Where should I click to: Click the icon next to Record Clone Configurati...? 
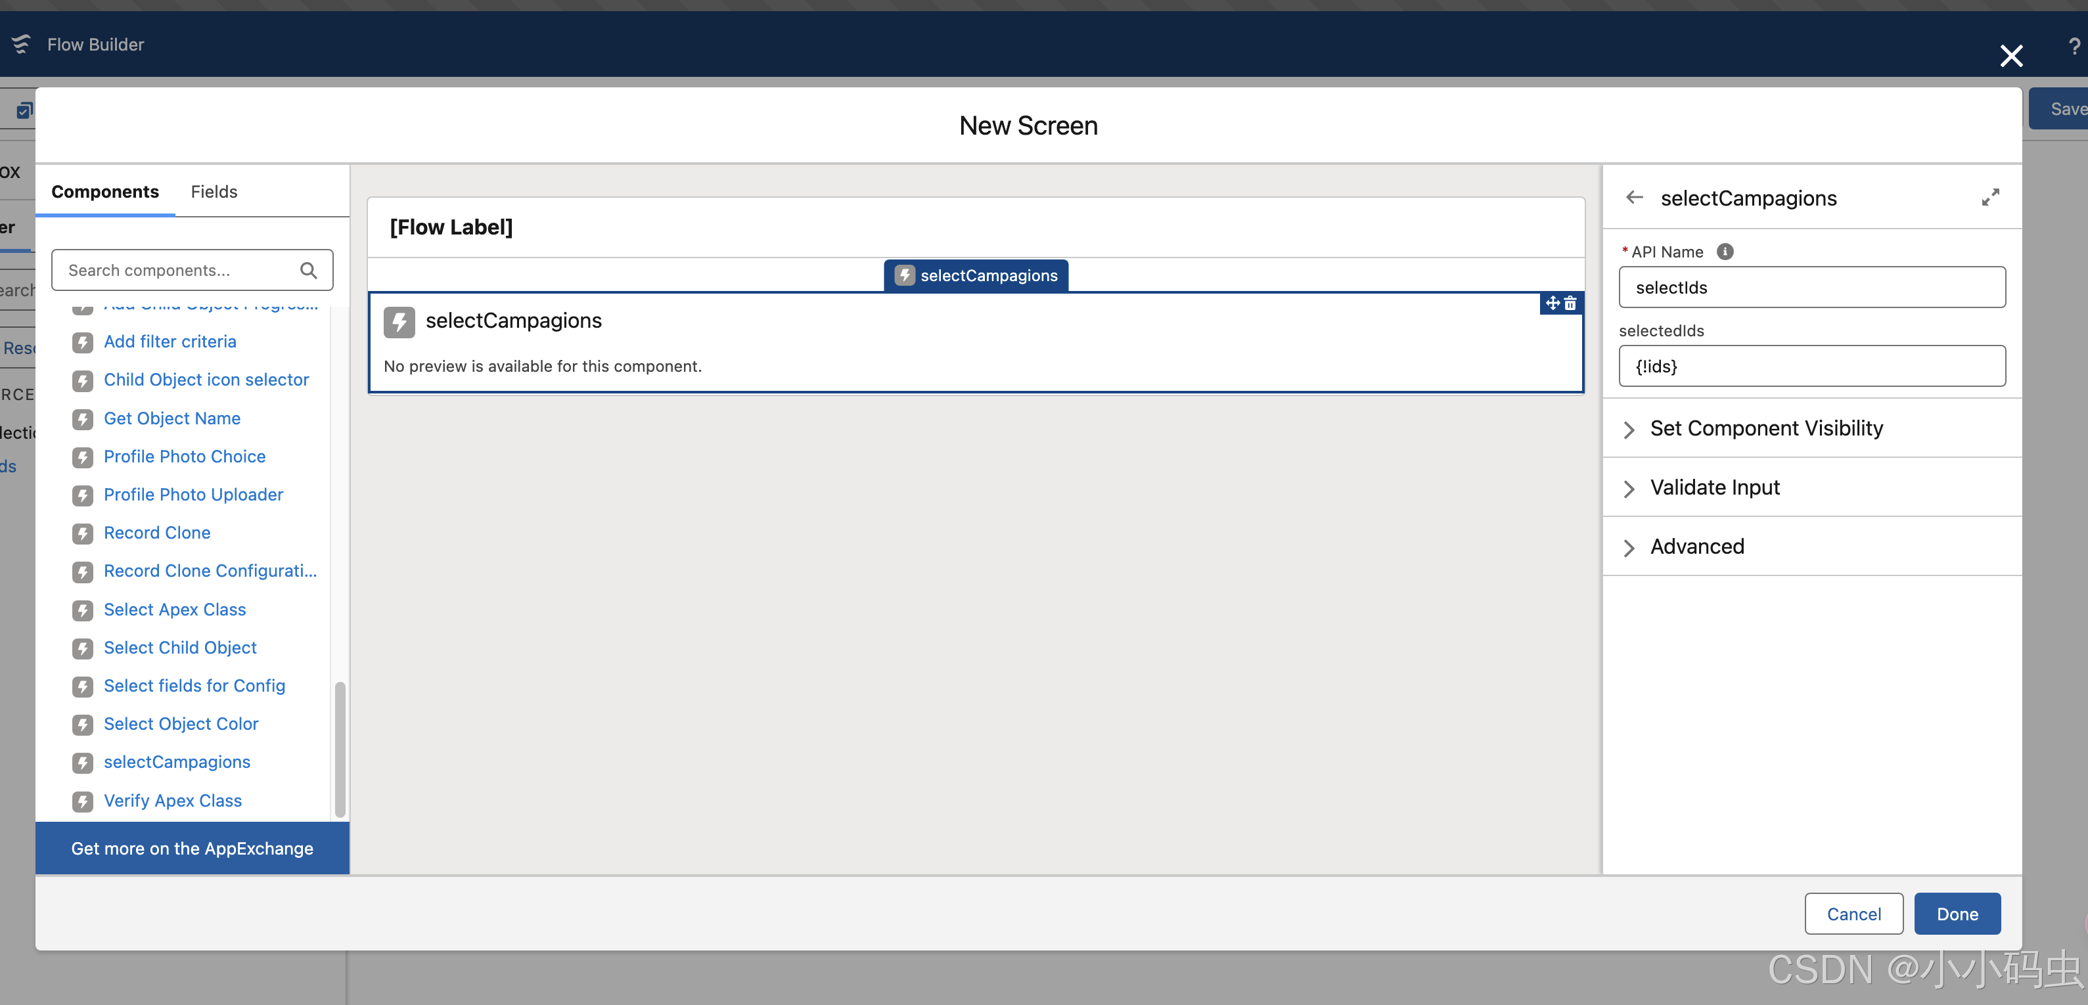point(83,571)
